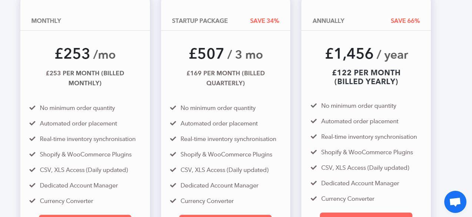Click checkmark beside Monthly 'Shopify & WooCommerce Plugins'
The width and height of the screenshot is (472, 217).
[x=32, y=154]
